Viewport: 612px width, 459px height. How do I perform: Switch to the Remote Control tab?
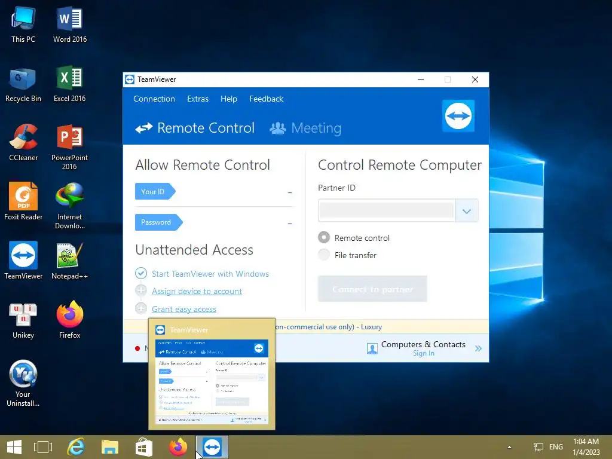tap(195, 128)
